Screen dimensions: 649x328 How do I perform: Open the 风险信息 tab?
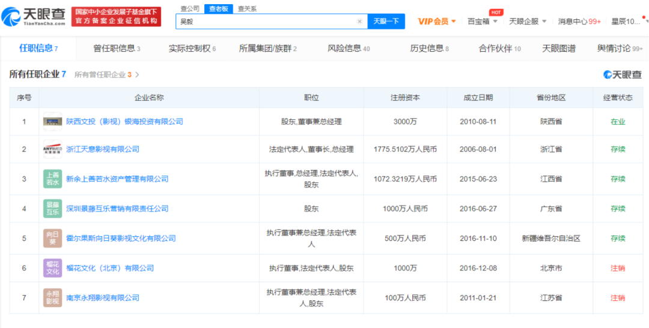[x=349, y=49]
